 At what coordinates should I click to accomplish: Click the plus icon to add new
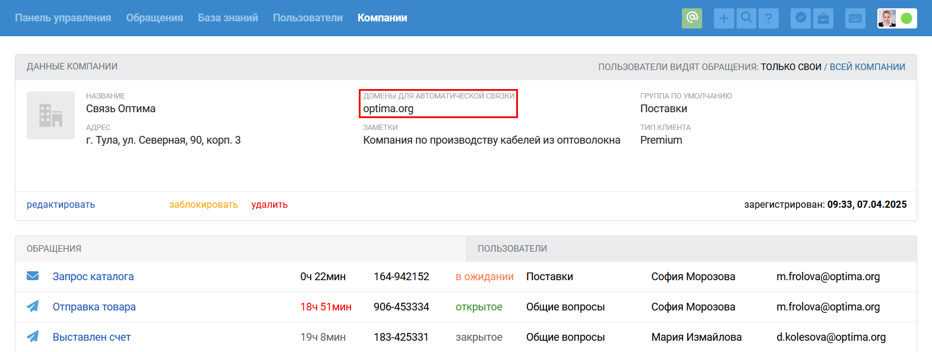(724, 18)
